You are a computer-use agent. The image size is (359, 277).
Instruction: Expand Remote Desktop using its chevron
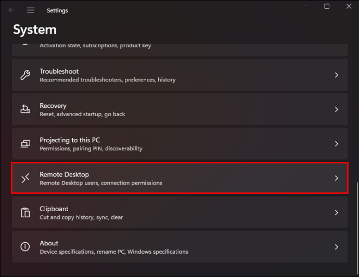(336, 178)
